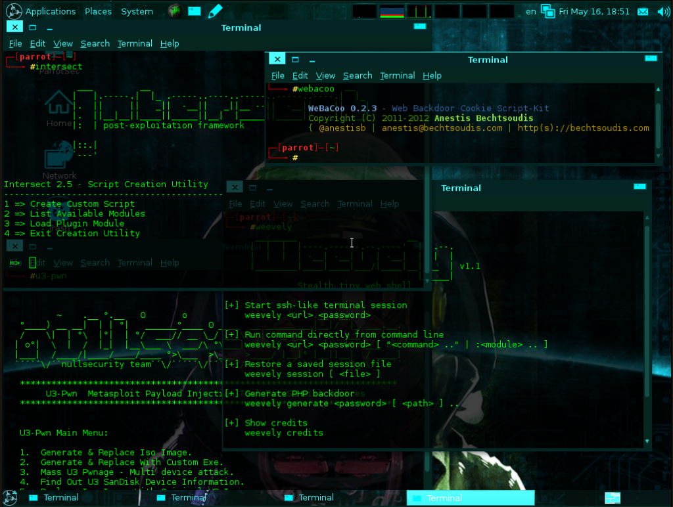673x507 pixels.
Task: Click the '3 => Load Plugin Module' line
Action: pos(64,223)
